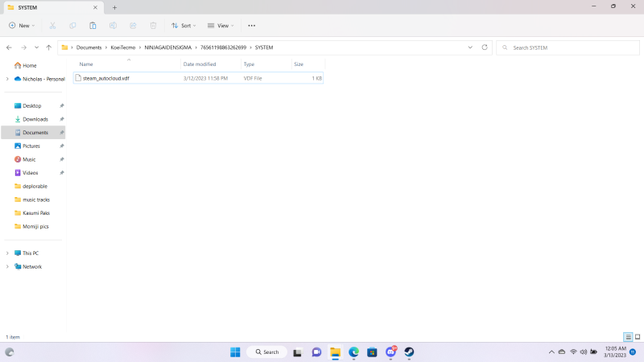Select the SYSTEM window tab
Viewport: 644px width, 362px height.
53,7
